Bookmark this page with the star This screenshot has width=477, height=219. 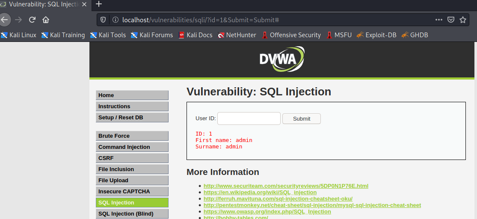click(x=463, y=20)
